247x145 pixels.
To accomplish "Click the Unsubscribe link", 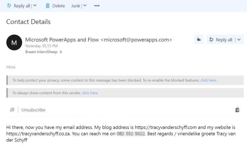I will coord(33,110).
